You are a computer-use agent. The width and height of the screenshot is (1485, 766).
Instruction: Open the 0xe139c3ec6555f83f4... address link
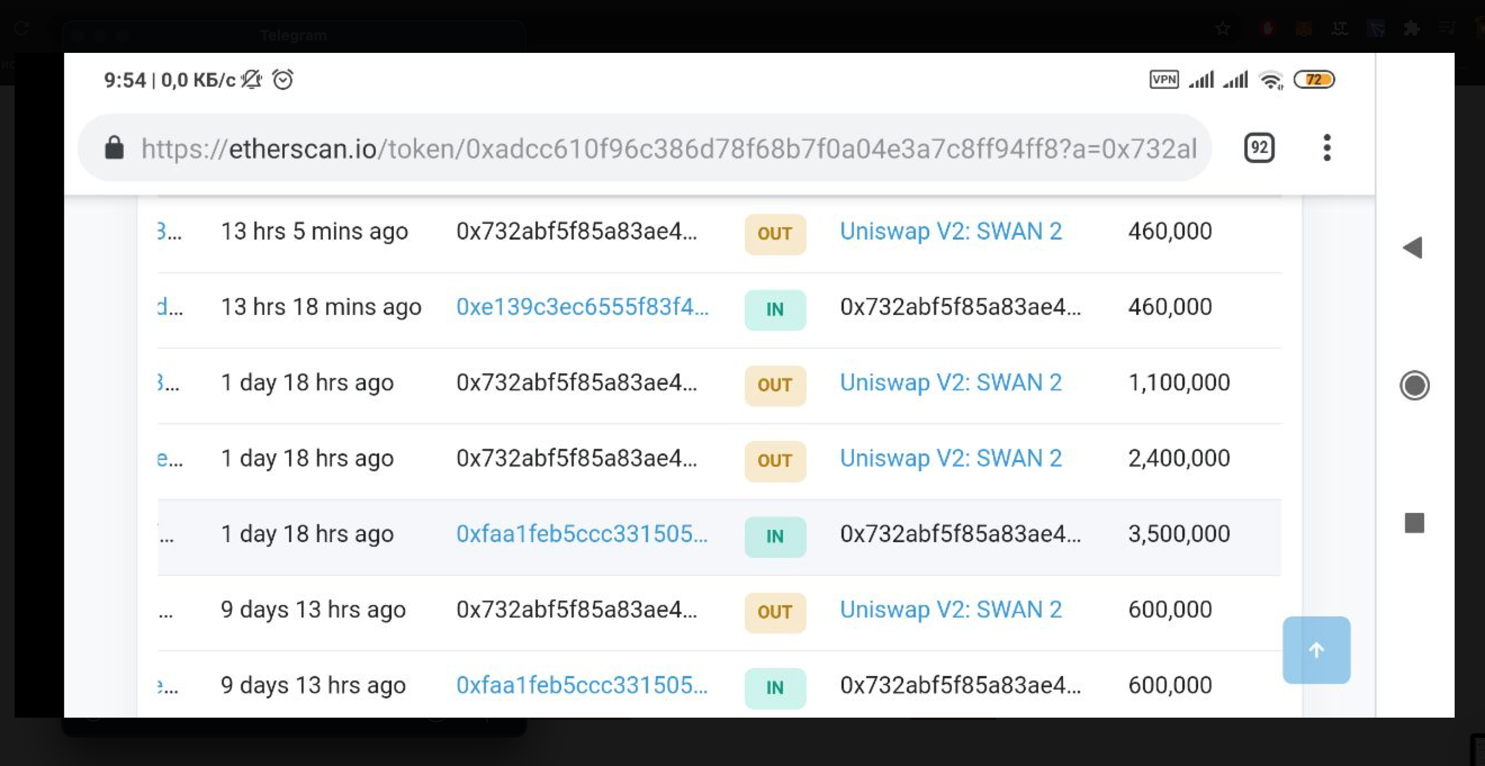[582, 307]
